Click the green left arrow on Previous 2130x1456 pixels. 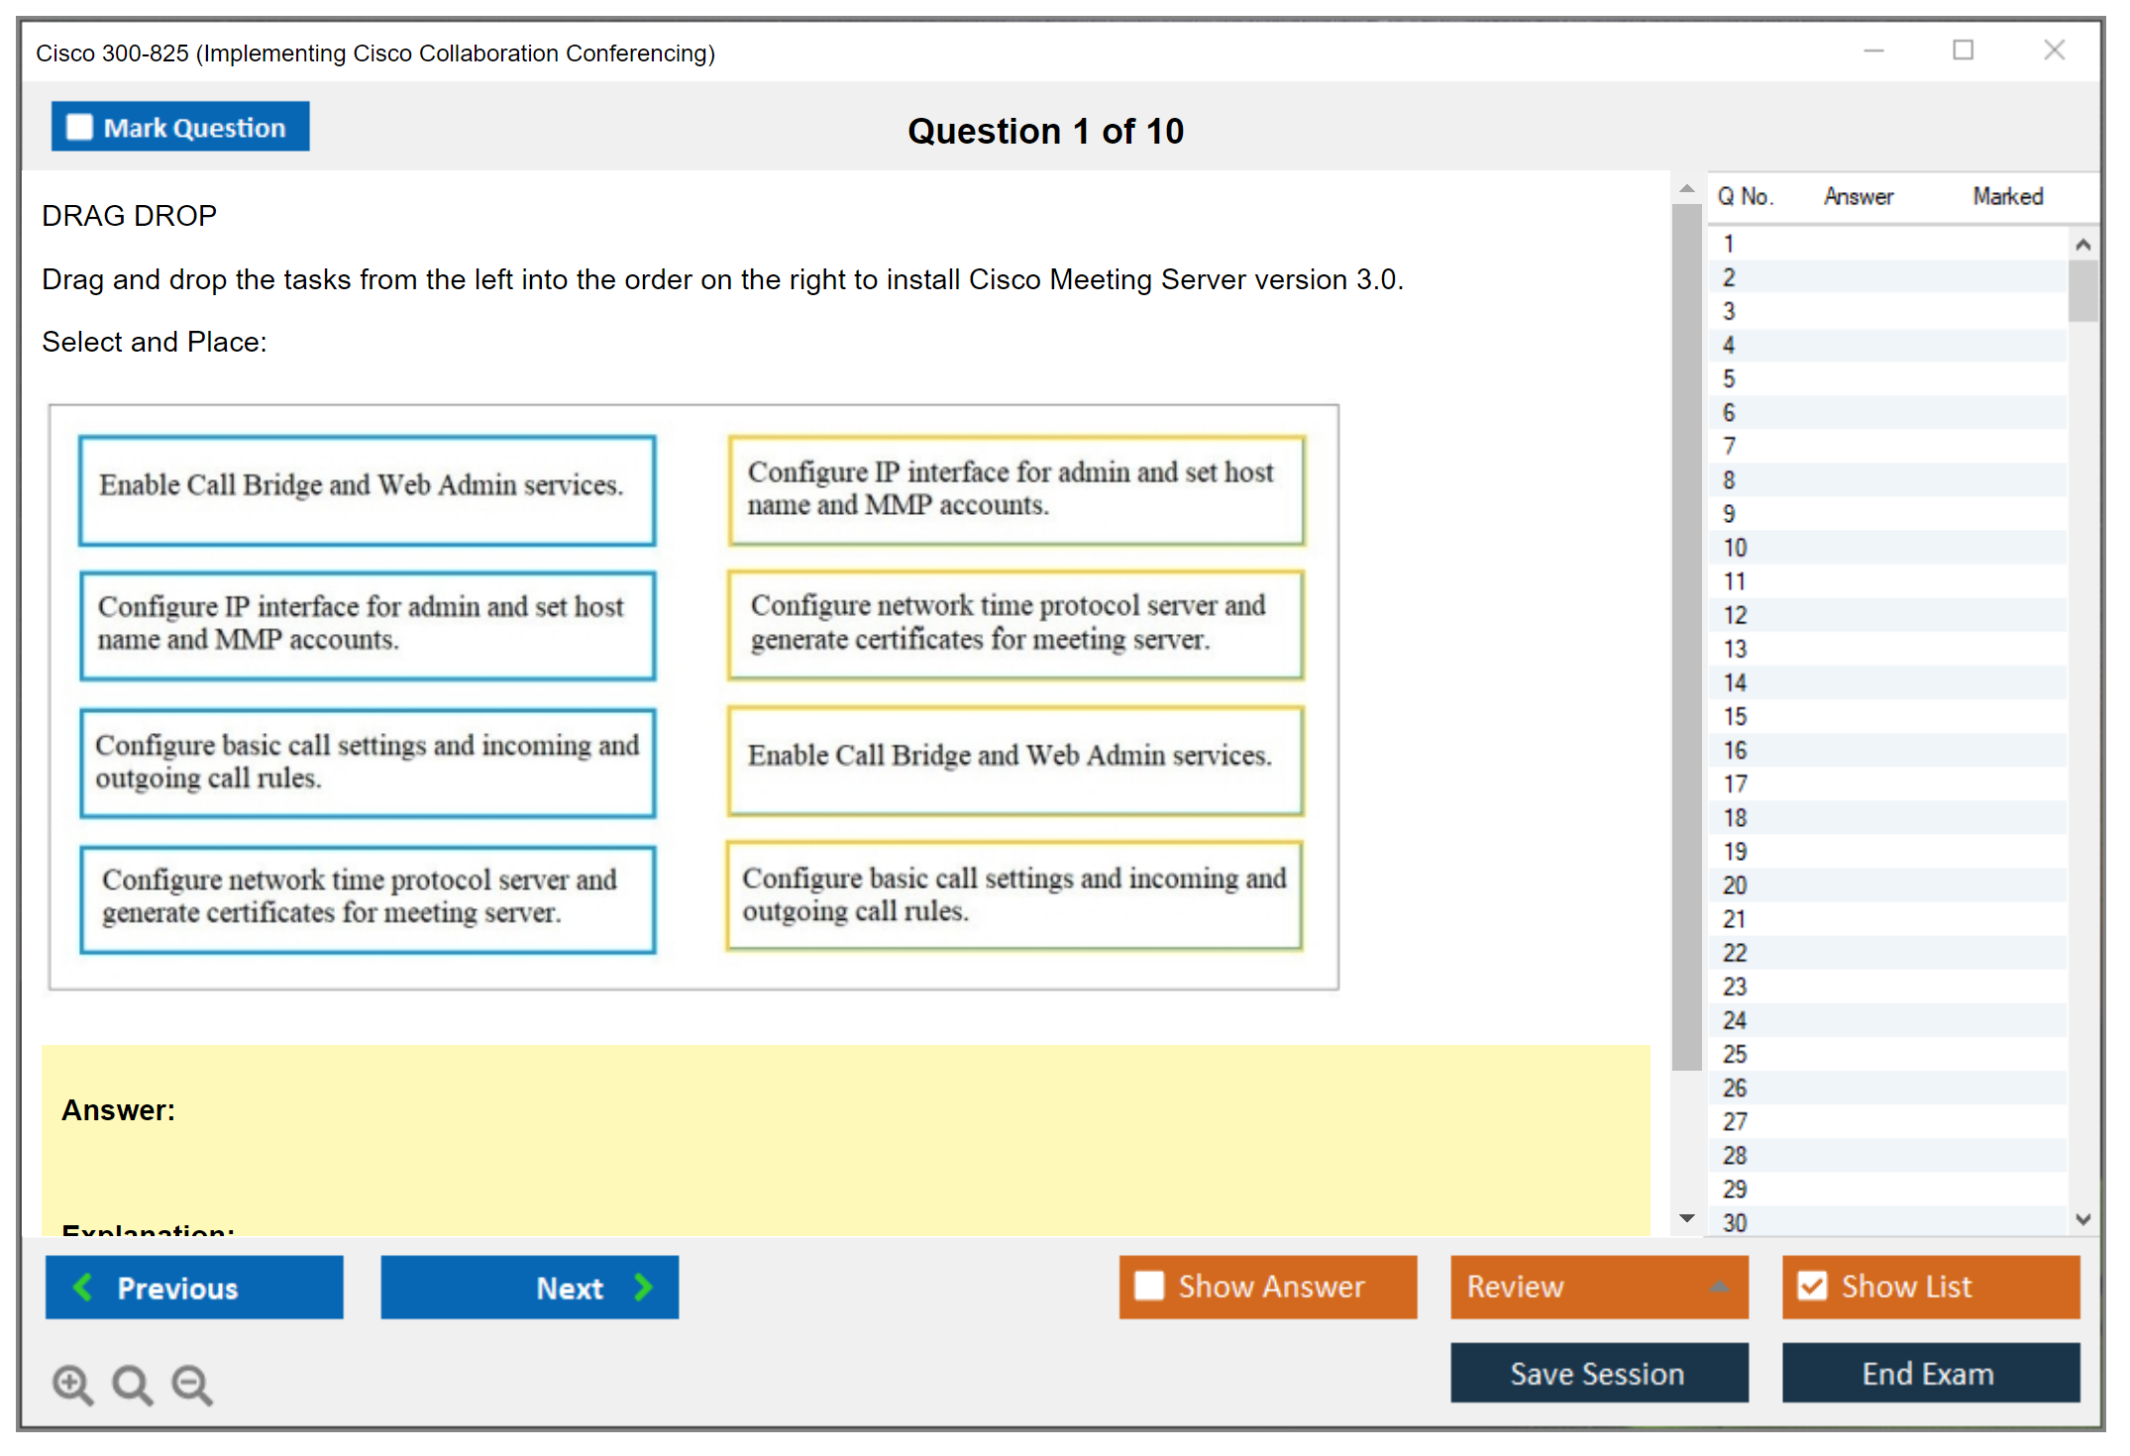click(x=83, y=1287)
